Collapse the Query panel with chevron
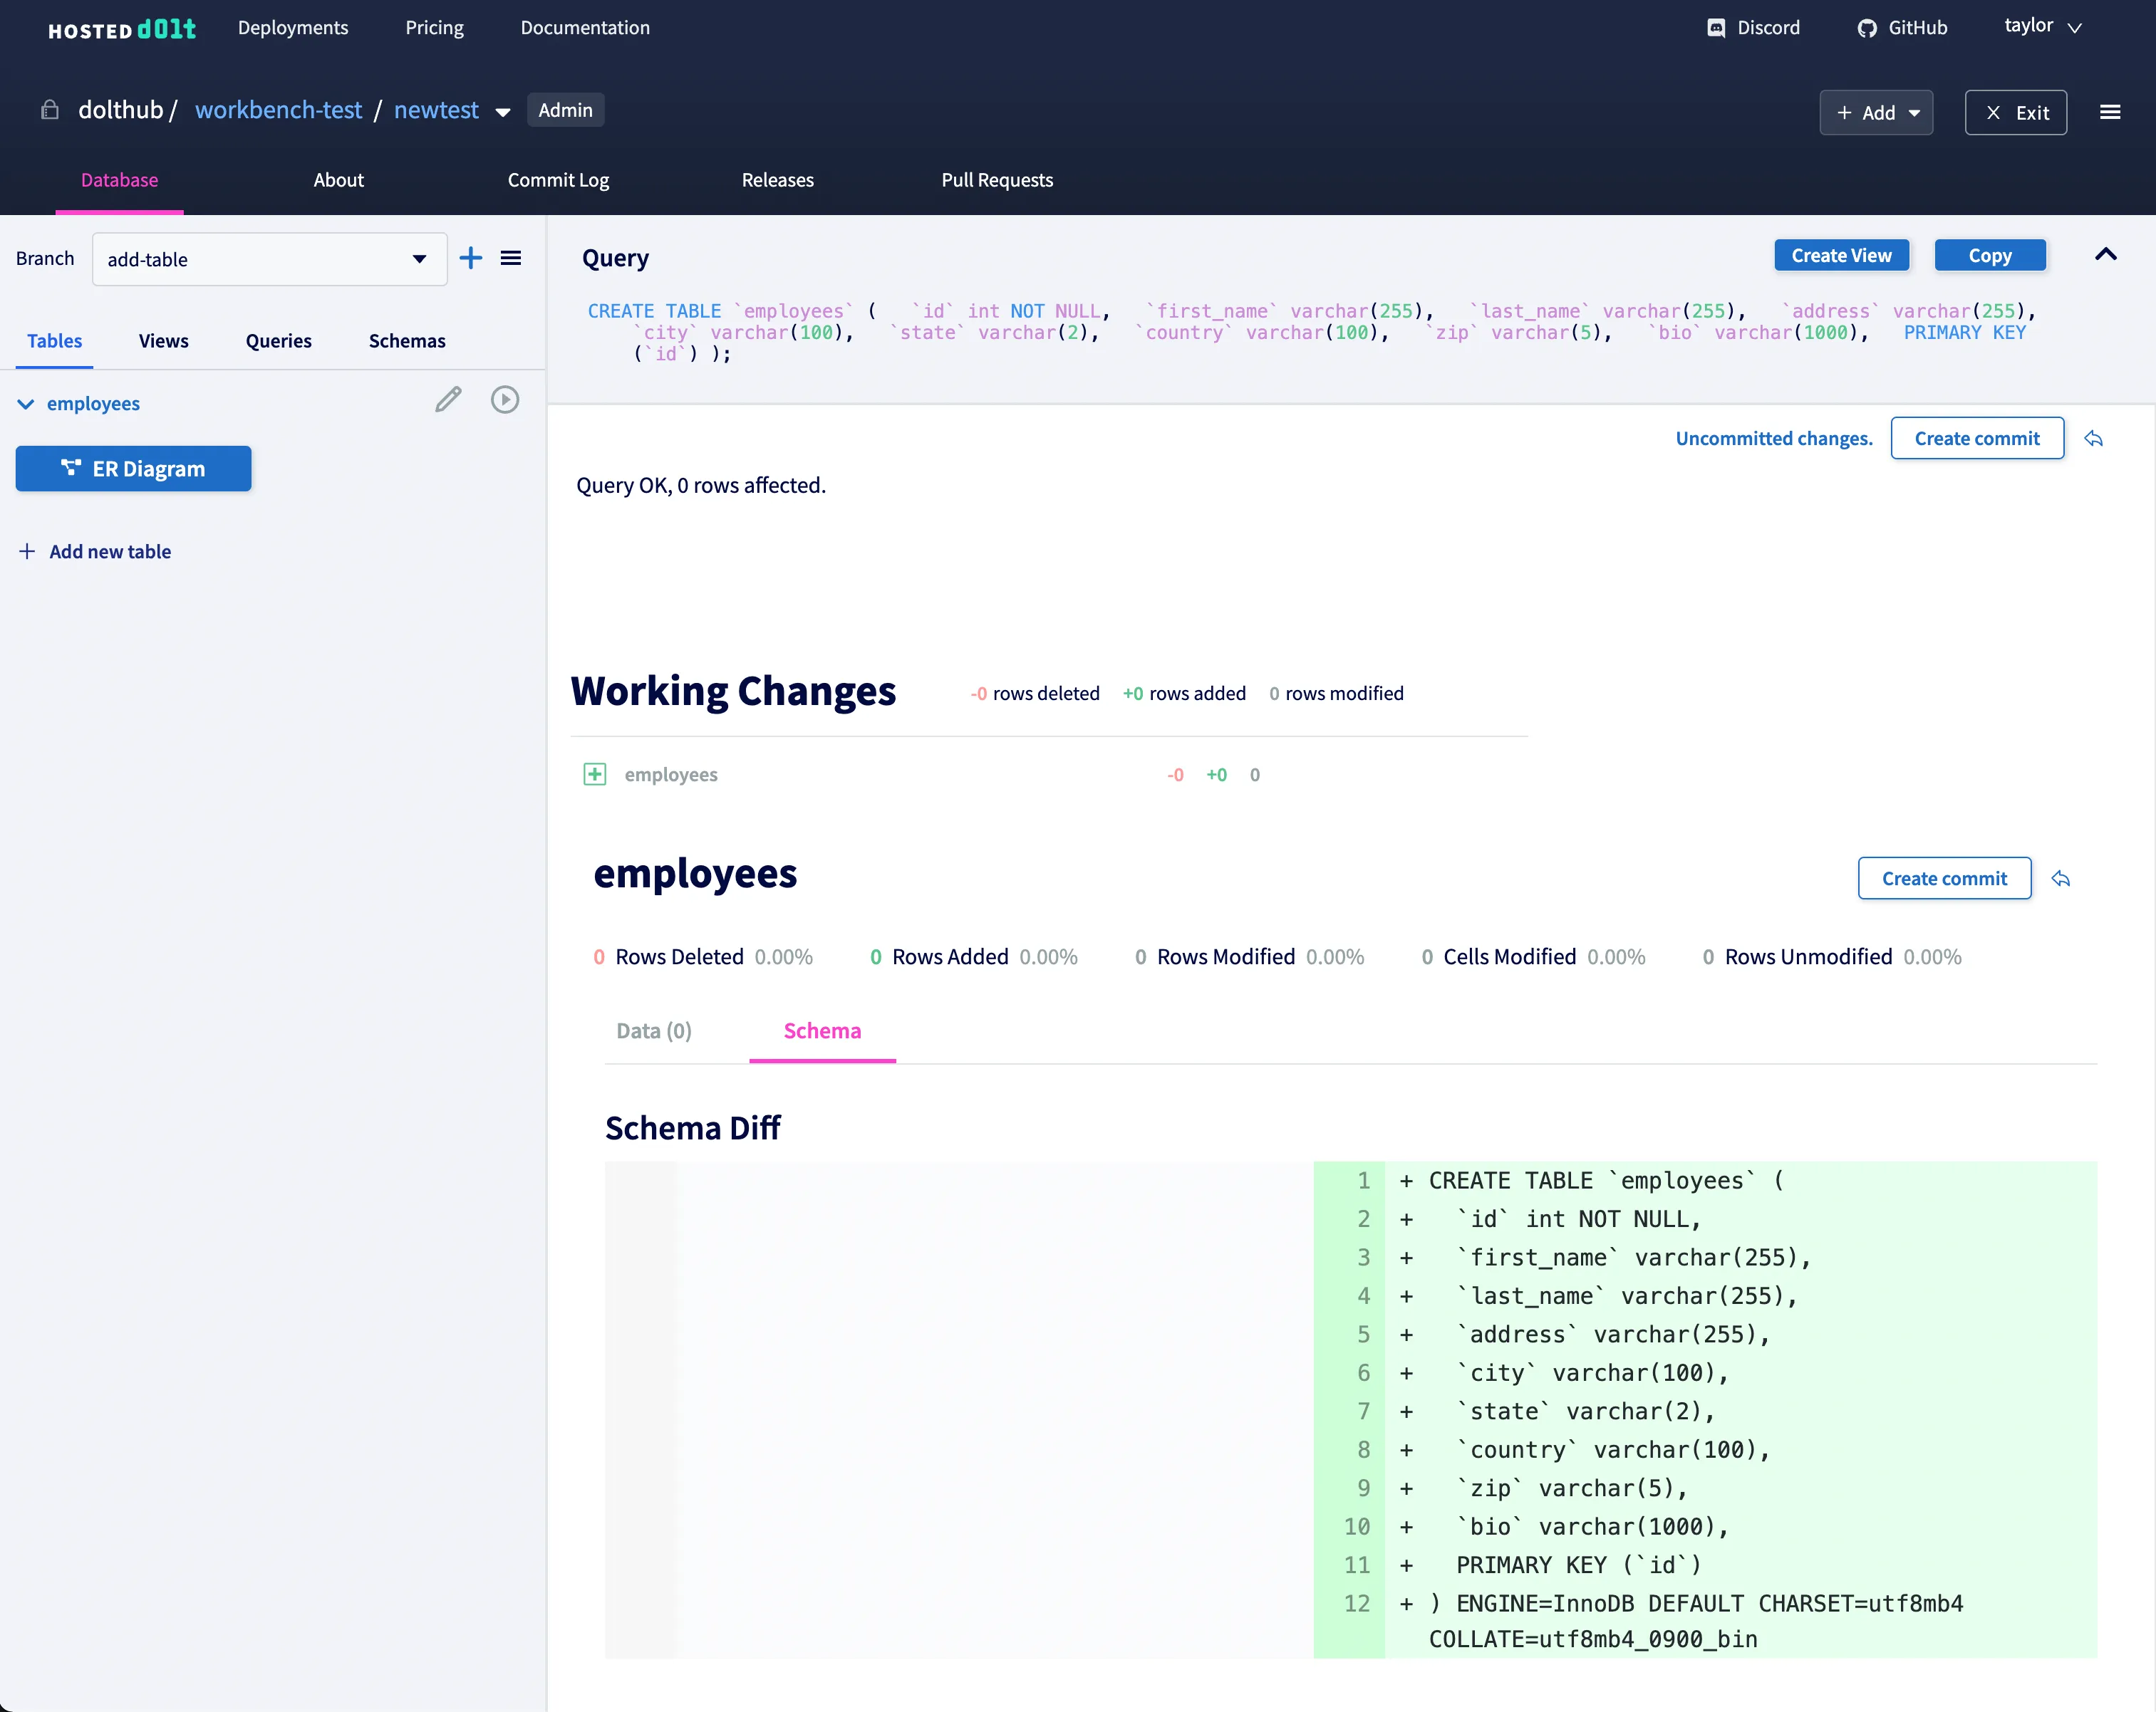Screen dimensions: 2156x1712 [2105, 255]
